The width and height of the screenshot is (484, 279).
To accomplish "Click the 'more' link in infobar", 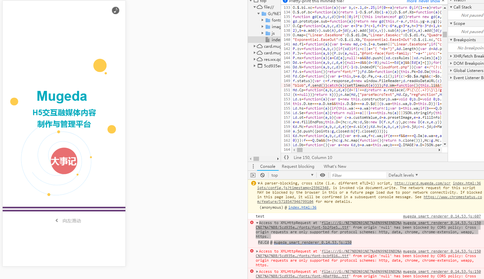I will [x=412, y=1].
